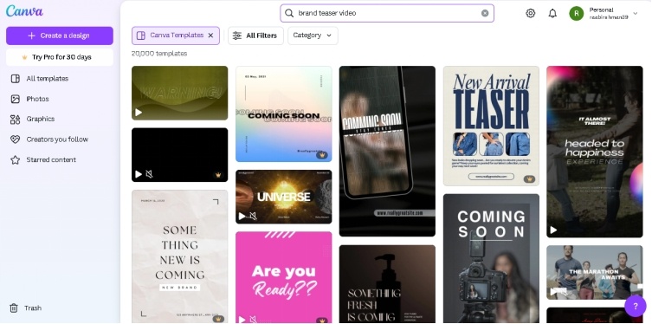Play the Universe template preview
This screenshot has height=324, width=652.
click(242, 217)
